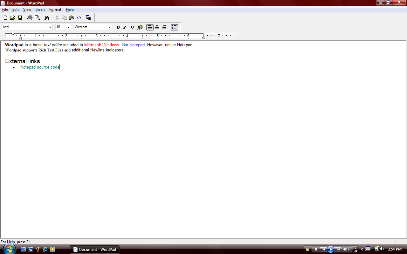Enable left text alignment
This screenshot has height=254, width=407.
pos(150,27)
